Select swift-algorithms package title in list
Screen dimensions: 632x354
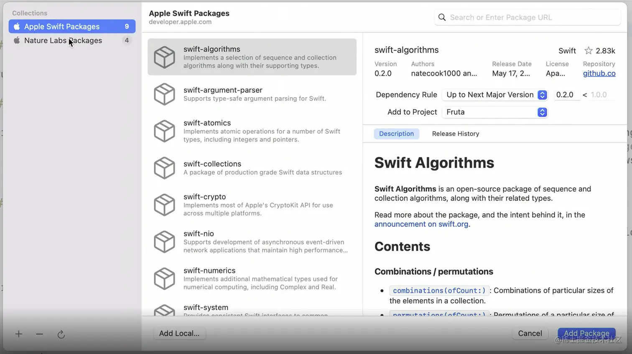[212, 49]
